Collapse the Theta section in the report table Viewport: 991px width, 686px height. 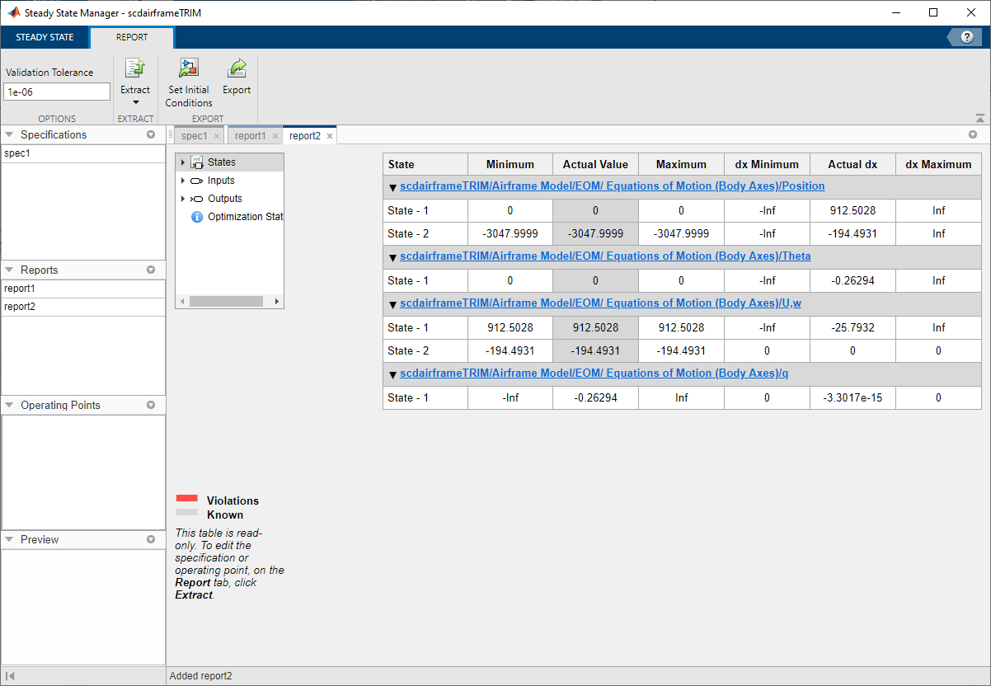click(x=392, y=256)
